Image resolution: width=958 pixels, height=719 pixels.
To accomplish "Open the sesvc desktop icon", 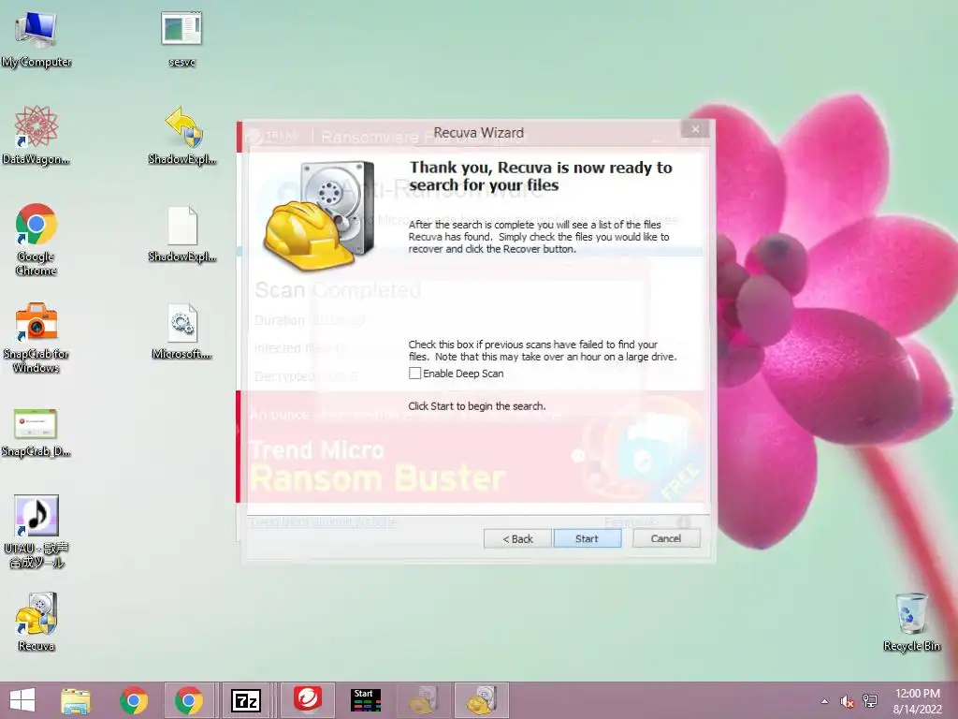I will click(181, 37).
